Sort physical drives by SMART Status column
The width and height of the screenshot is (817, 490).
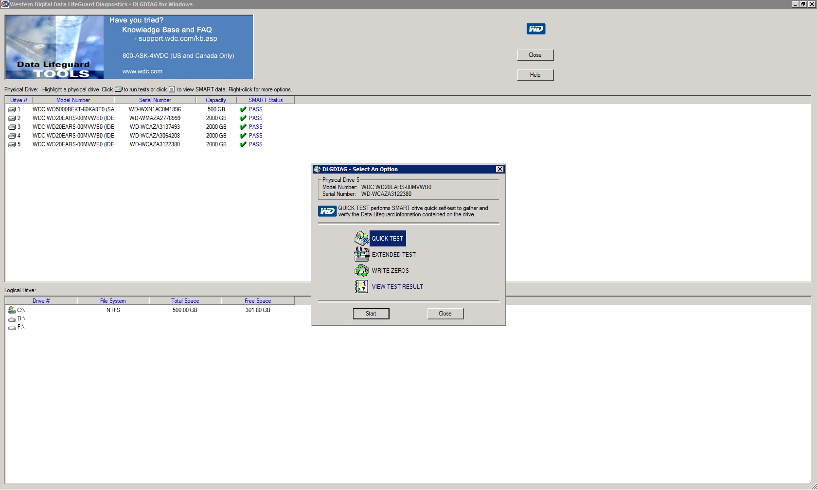tap(266, 100)
